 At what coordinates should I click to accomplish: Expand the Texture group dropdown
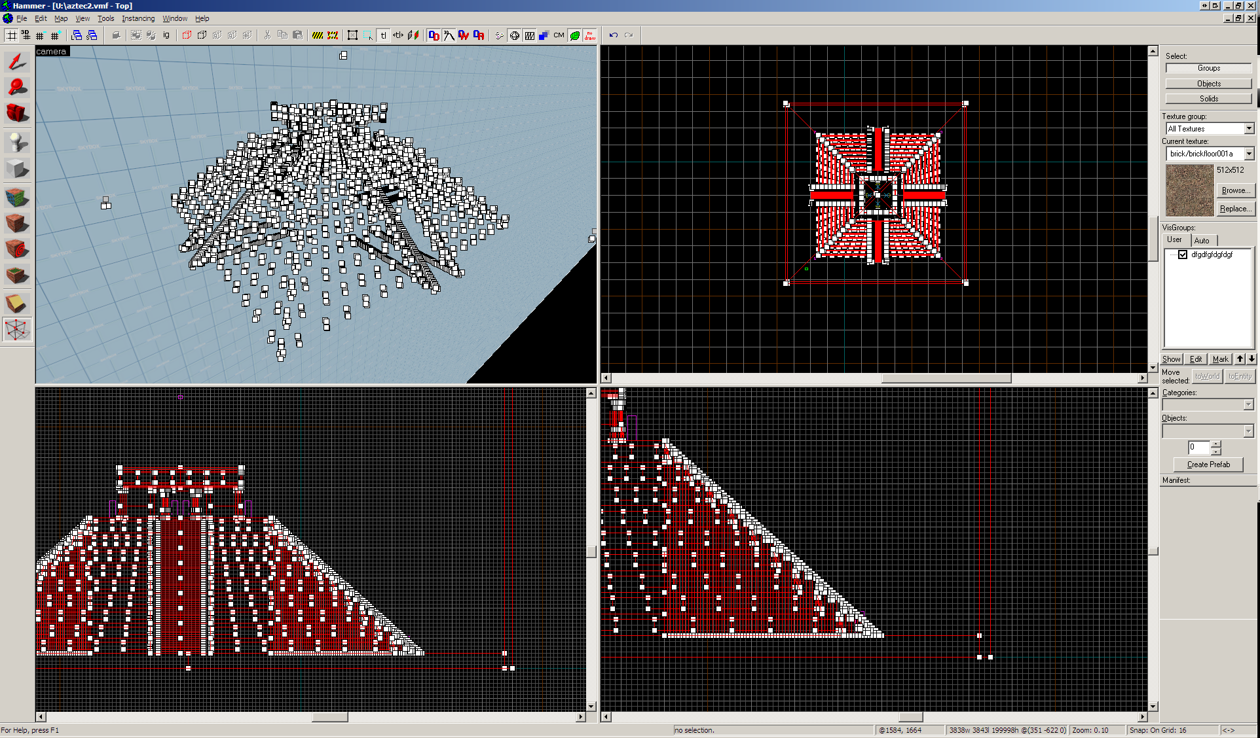point(1249,129)
